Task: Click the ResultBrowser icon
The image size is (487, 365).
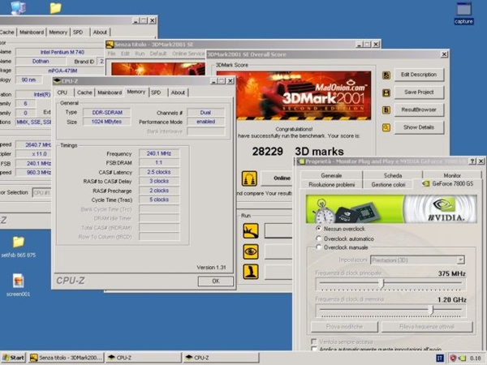Action: [386, 109]
